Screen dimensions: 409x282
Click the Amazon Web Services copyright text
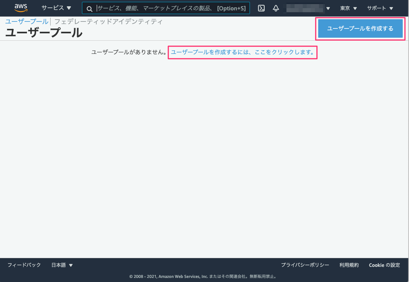[203, 276]
